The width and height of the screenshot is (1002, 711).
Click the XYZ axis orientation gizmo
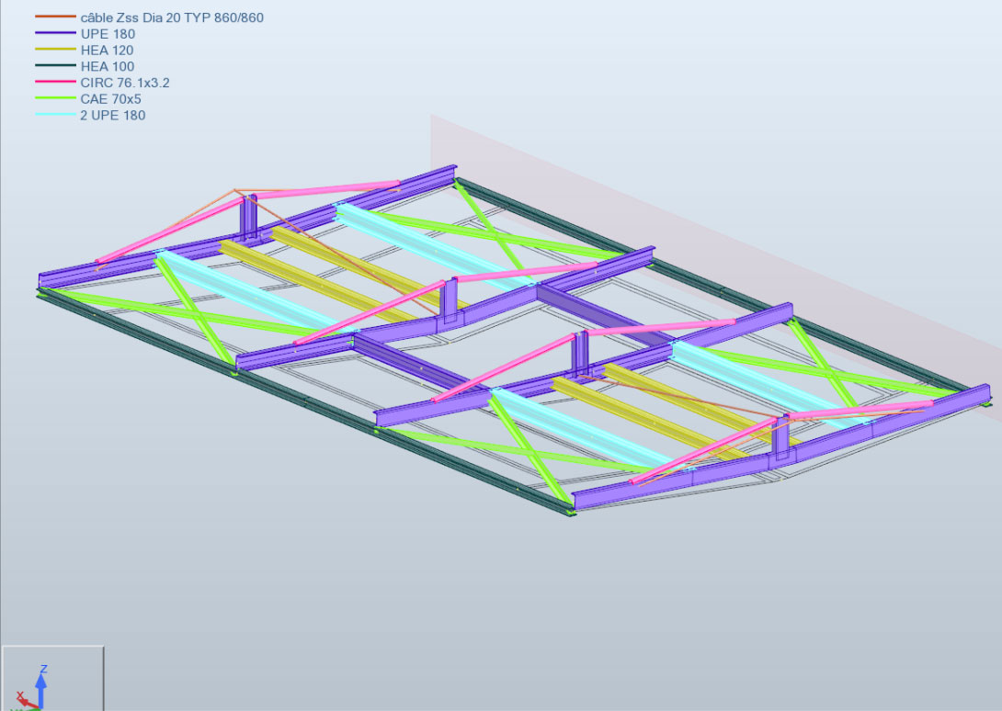pos(52,679)
